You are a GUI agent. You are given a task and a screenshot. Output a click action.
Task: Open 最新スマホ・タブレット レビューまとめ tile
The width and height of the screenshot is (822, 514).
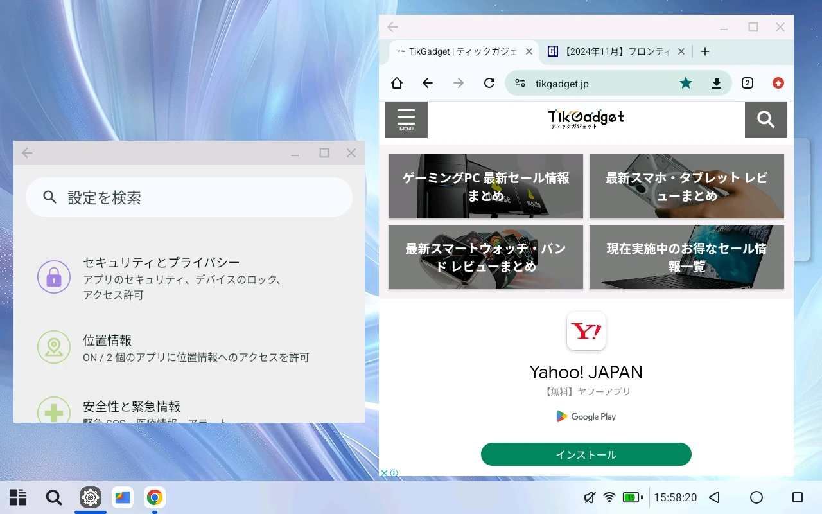[686, 186]
